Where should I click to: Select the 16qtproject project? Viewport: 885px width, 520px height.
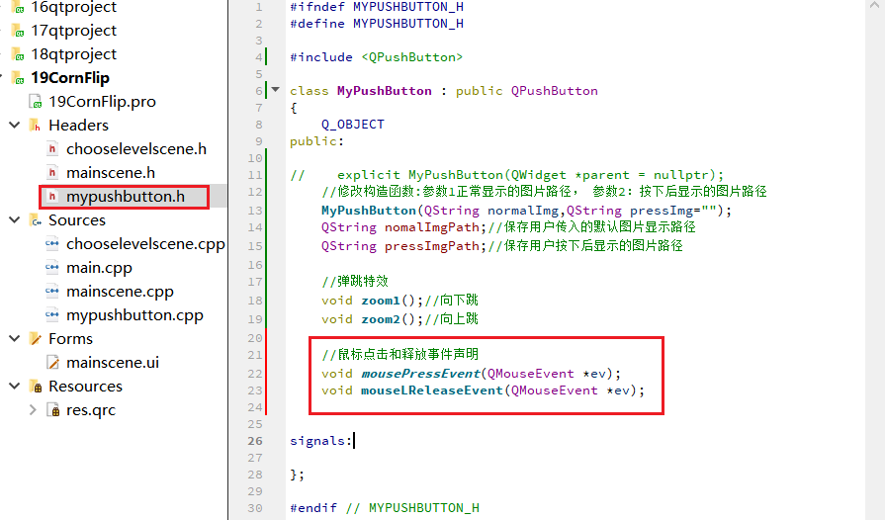(73, 7)
